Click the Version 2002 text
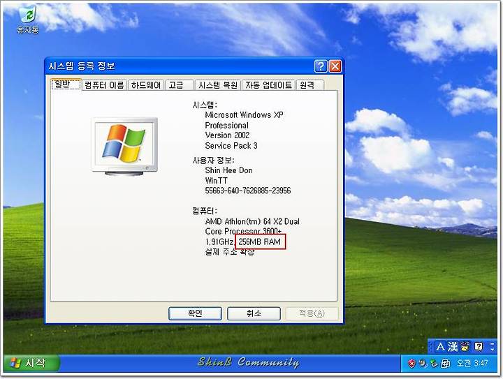 (x=228, y=135)
